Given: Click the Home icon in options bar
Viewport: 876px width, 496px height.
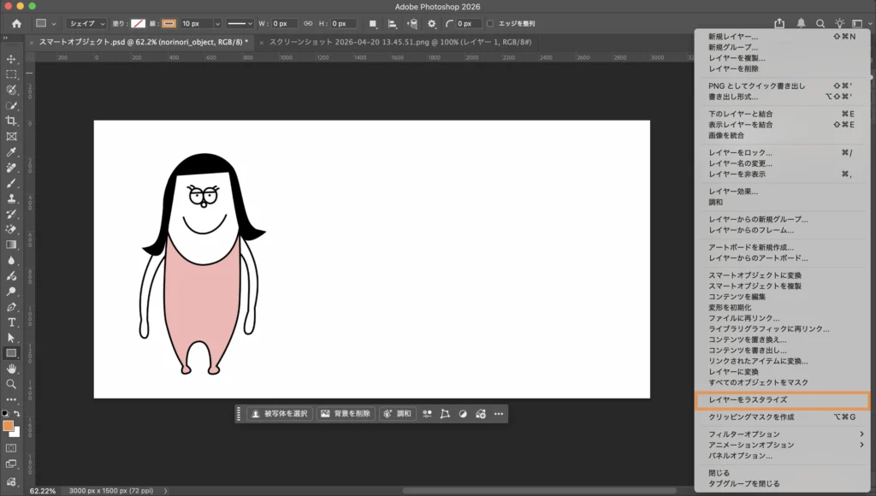Looking at the screenshot, I should coord(16,23).
